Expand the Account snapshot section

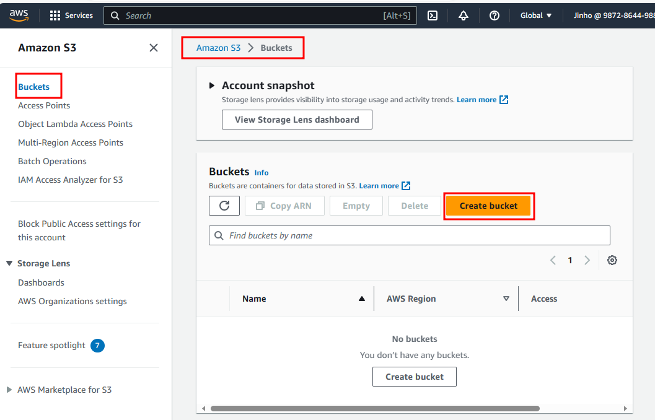212,85
